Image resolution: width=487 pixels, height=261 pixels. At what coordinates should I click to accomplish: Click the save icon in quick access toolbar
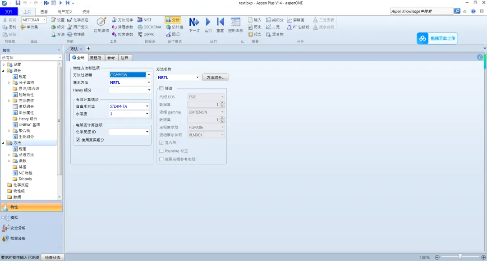pos(18,3)
